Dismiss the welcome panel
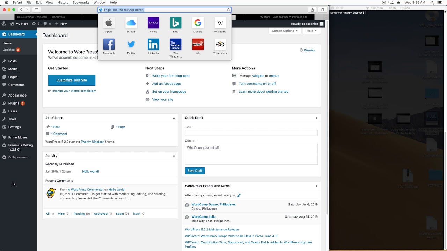This screenshot has height=251, width=447. click(307, 50)
